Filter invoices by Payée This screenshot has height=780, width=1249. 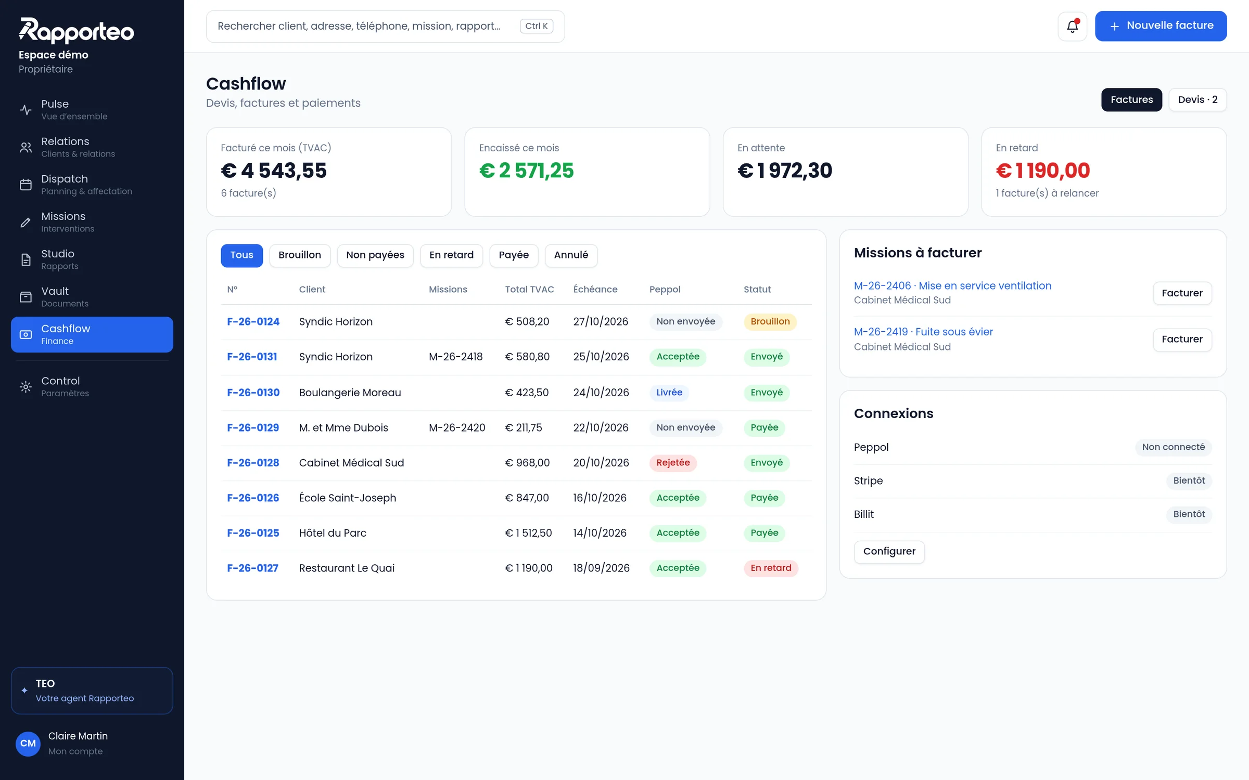[514, 255]
